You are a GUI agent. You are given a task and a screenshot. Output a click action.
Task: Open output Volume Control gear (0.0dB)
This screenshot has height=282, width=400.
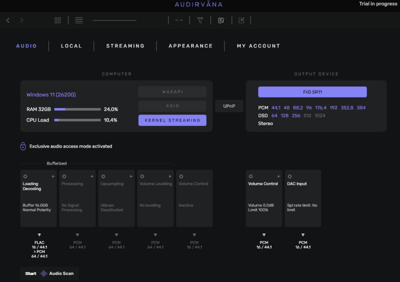tap(251, 176)
